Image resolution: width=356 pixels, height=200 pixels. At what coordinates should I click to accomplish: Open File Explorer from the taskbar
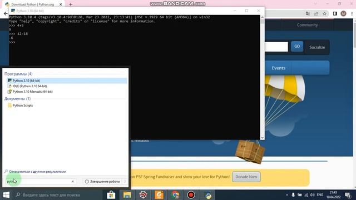click(127, 195)
